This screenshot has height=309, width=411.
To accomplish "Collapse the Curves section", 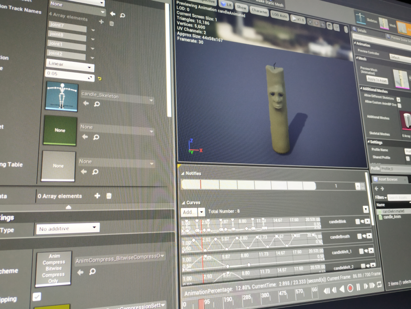I will pos(183,203).
